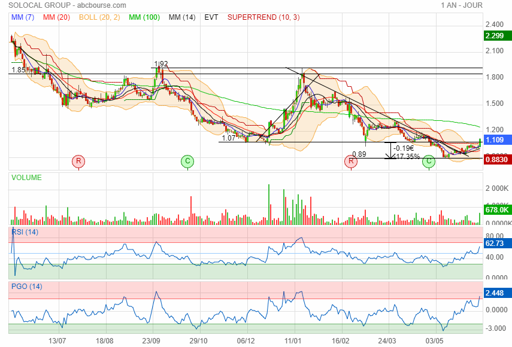Click the -3.000 PGO axis label

click(496, 328)
